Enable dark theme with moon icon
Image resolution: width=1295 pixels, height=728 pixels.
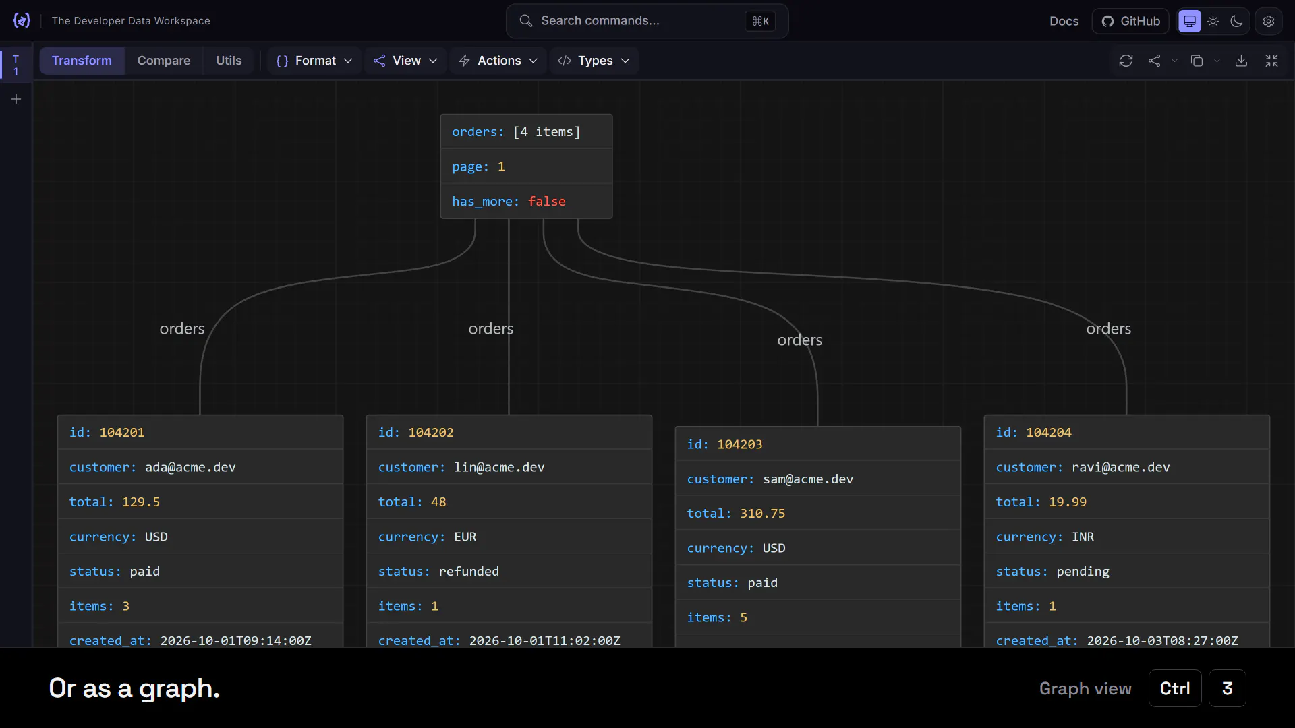(x=1236, y=21)
